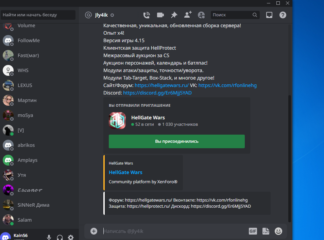Open pinned messages
The height and width of the screenshot is (240, 324).
pos(174,15)
